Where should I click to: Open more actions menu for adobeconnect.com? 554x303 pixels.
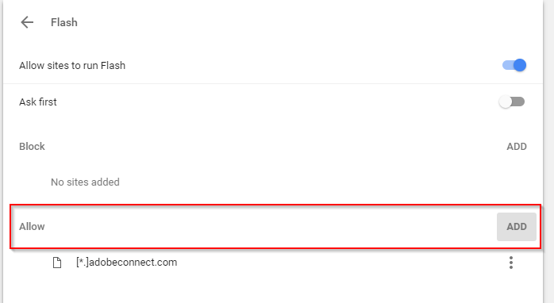pos(511,263)
